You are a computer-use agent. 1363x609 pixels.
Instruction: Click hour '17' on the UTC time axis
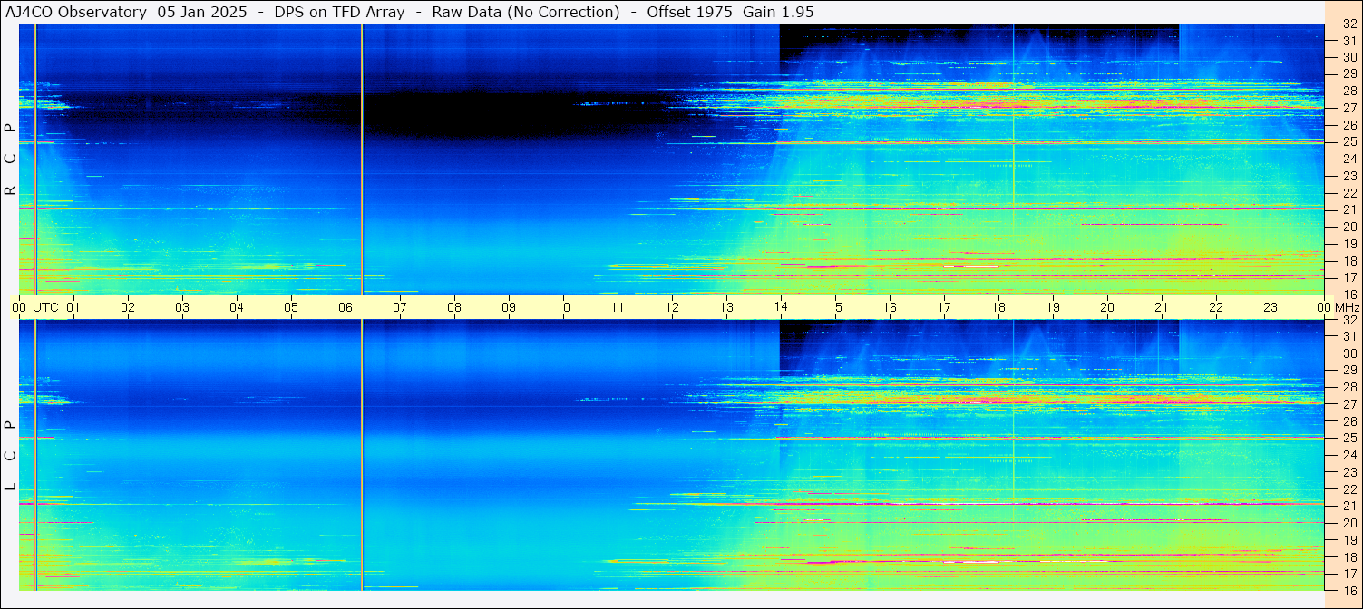click(x=944, y=307)
